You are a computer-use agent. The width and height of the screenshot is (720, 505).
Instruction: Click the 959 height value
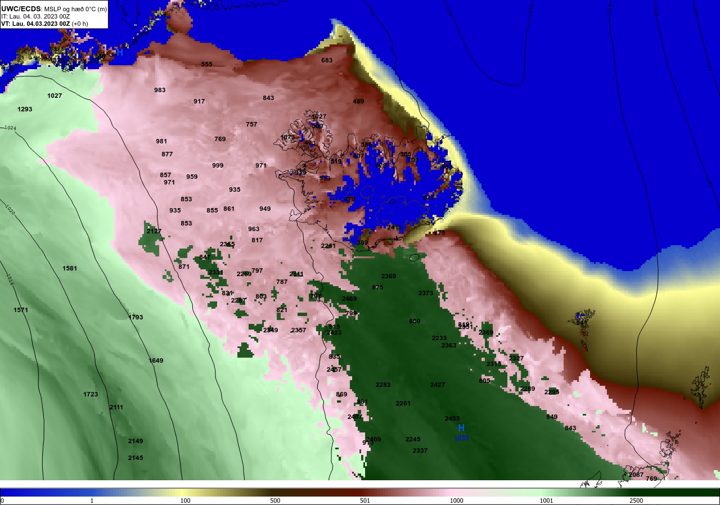click(192, 177)
